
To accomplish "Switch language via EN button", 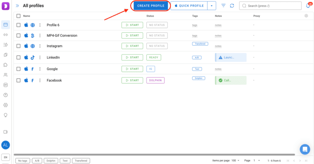I will pos(5,157).
